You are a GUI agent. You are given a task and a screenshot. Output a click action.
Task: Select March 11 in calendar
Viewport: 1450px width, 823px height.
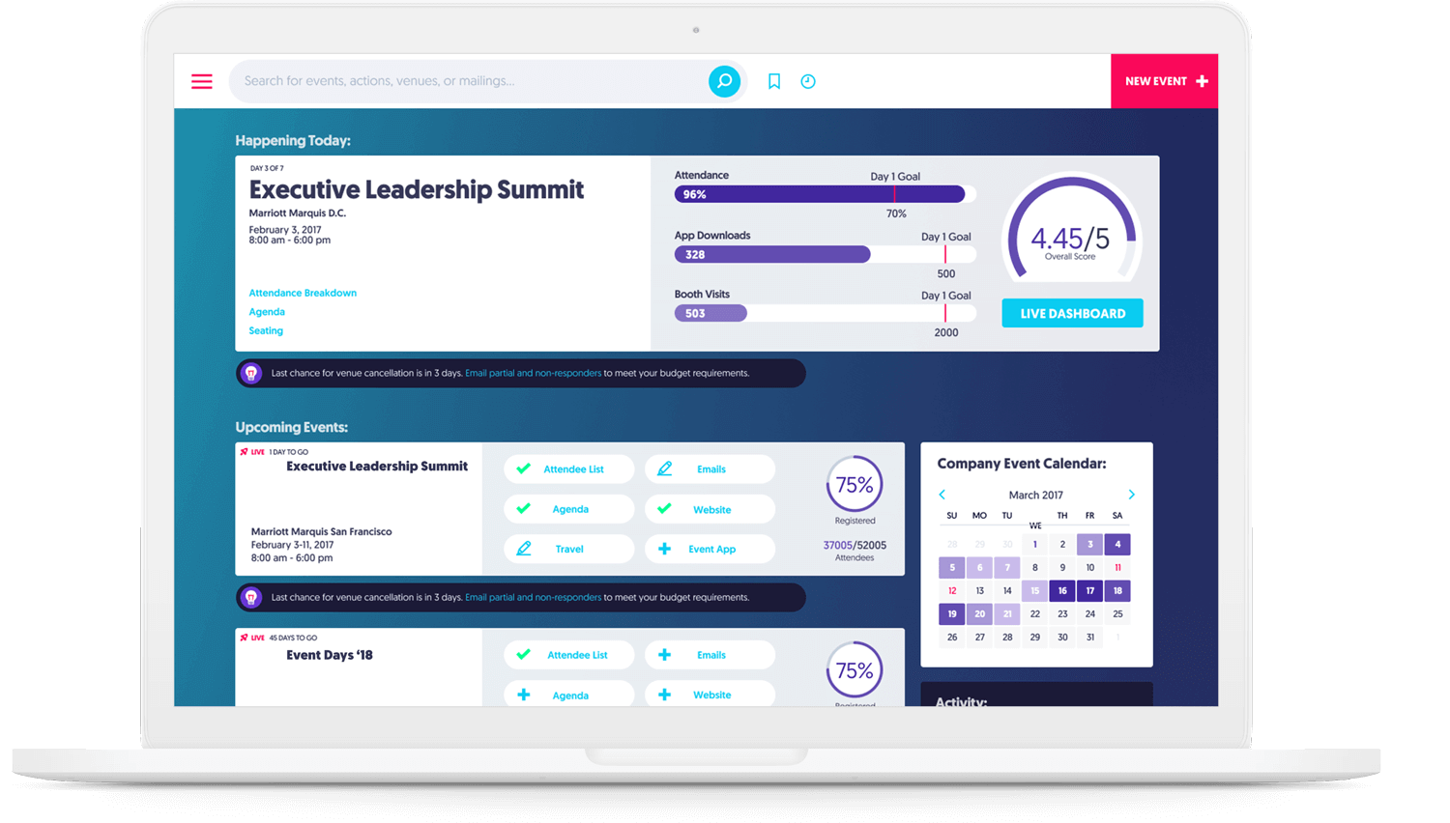click(x=1117, y=567)
